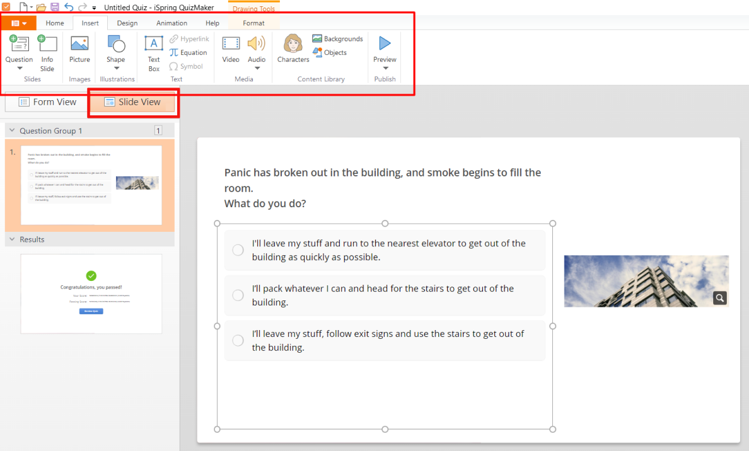This screenshot has width=749, height=451.
Task: Switch to the Home tab
Action: (x=55, y=23)
